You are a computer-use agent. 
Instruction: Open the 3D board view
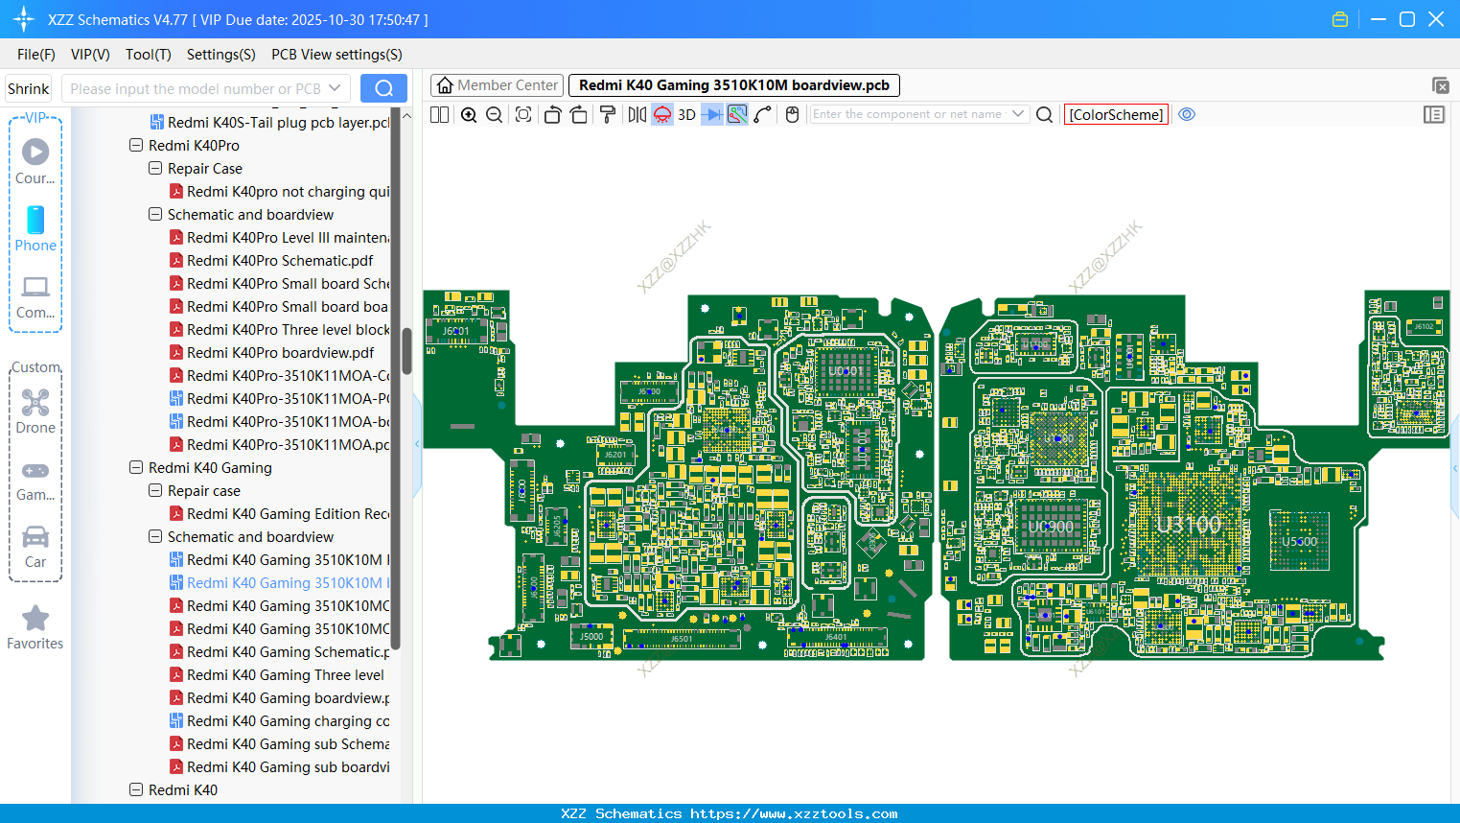(686, 115)
